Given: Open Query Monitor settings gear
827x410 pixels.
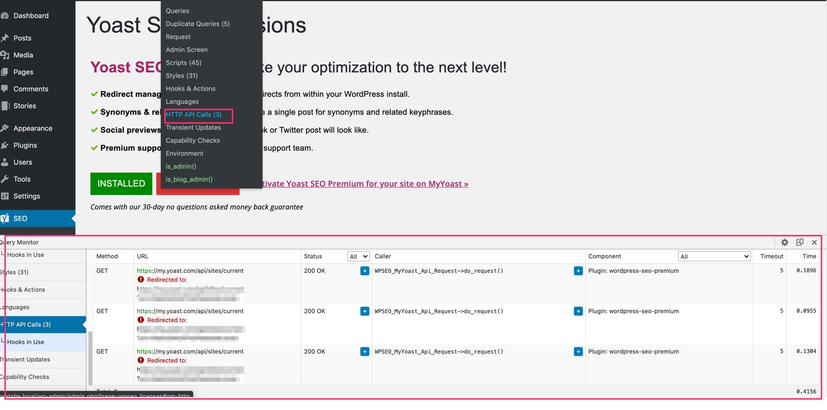Looking at the screenshot, I should point(785,242).
